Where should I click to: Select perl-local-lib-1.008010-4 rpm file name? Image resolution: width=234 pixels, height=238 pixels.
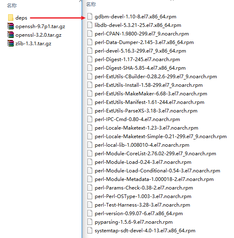tap(142, 145)
